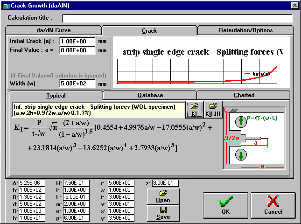Select the Typical tab
The image size is (301, 224).
click(x=56, y=95)
